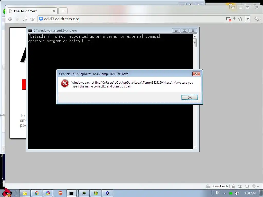Reload the Acid3 page
The image size is (263, 197).
point(25,19)
